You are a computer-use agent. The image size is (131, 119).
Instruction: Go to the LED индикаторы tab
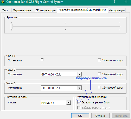[45, 10]
